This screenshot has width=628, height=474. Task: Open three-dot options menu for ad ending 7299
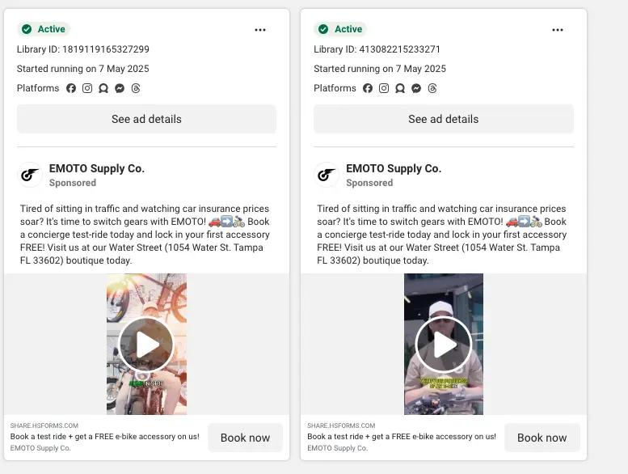260,30
